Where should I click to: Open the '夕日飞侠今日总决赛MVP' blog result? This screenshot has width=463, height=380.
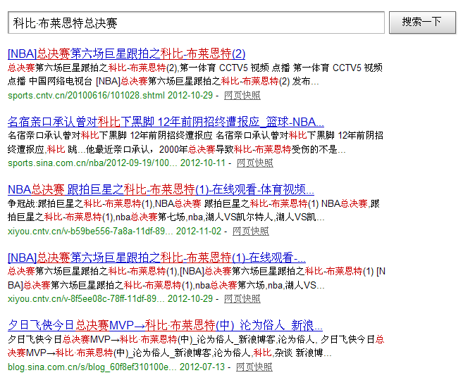click(160, 325)
